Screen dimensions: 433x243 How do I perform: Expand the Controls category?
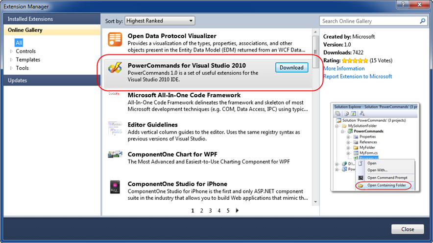[x=11, y=51]
